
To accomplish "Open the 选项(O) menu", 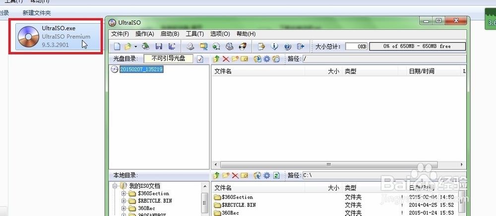I will coord(220,34).
